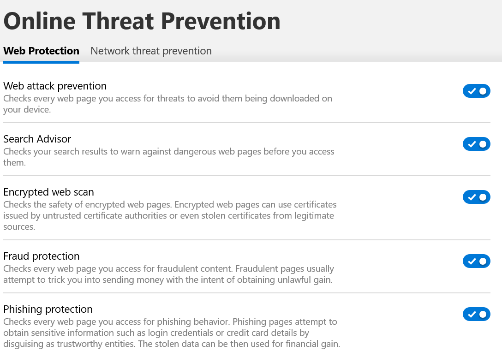The image size is (502, 363).
Task: Click the Search Advisor description text
Action: pos(169,157)
